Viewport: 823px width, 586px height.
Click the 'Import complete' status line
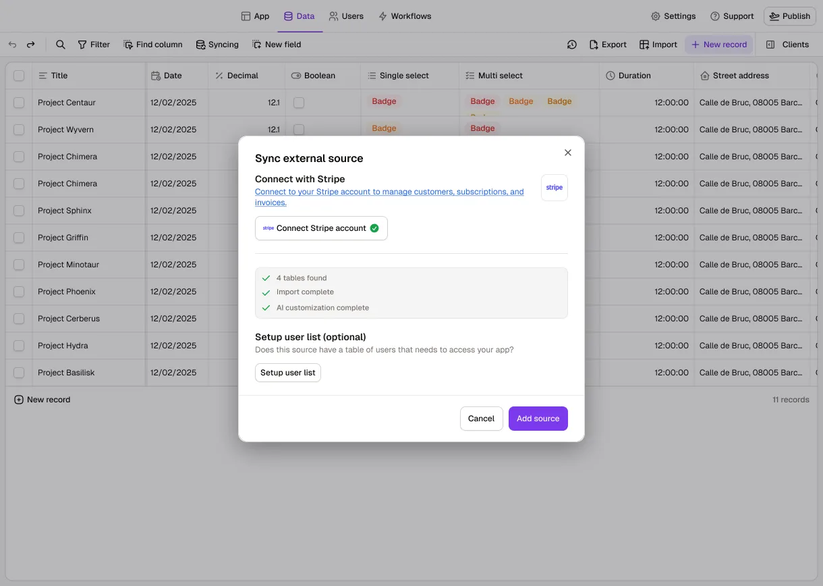click(305, 292)
